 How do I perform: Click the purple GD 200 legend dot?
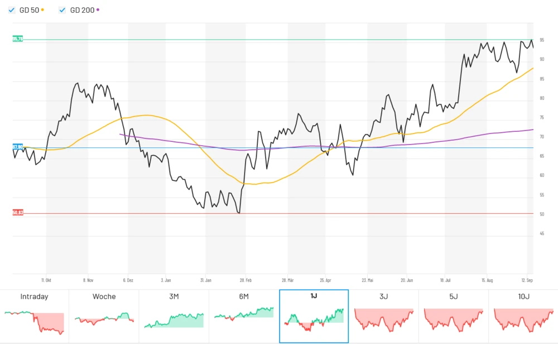[98, 10]
